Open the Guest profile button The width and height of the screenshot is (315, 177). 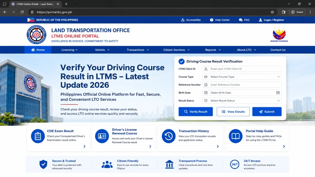(297, 12)
